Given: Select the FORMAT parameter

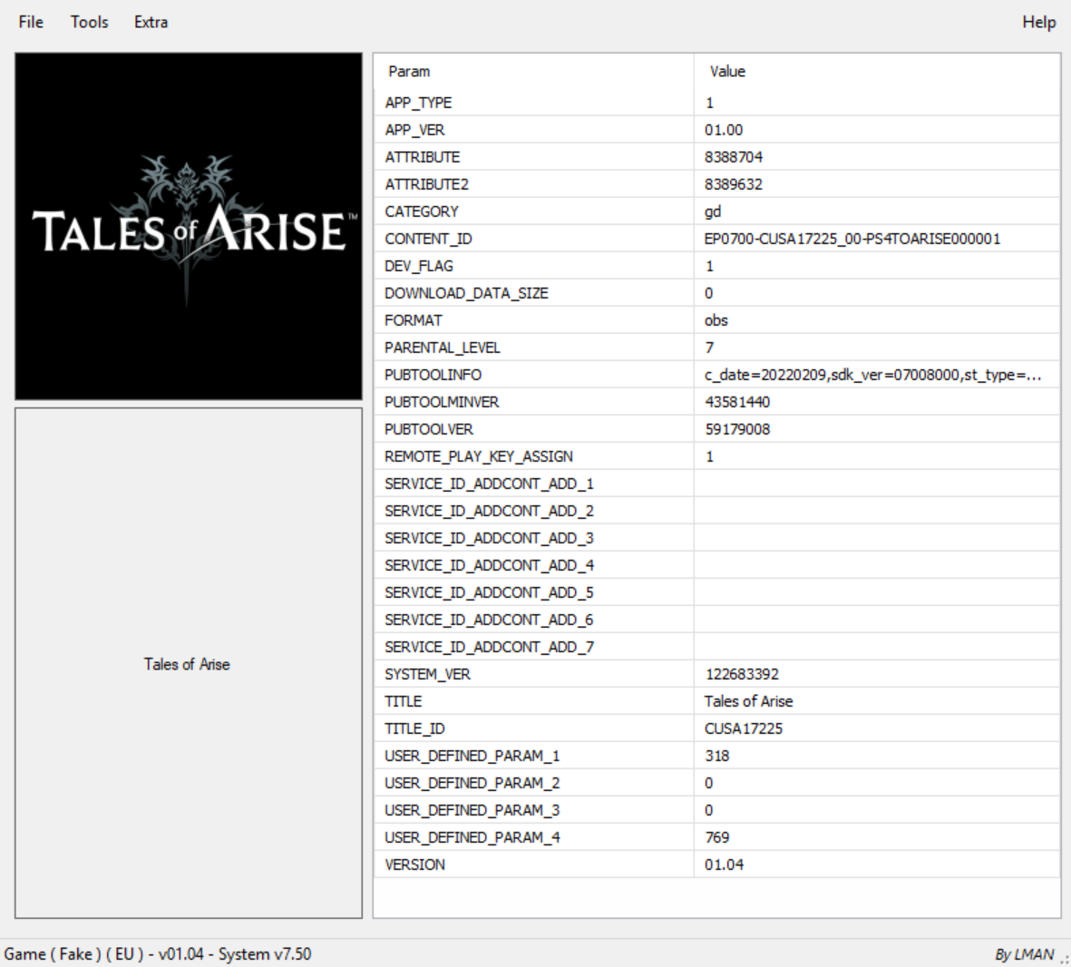Looking at the screenshot, I should (x=413, y=320).
